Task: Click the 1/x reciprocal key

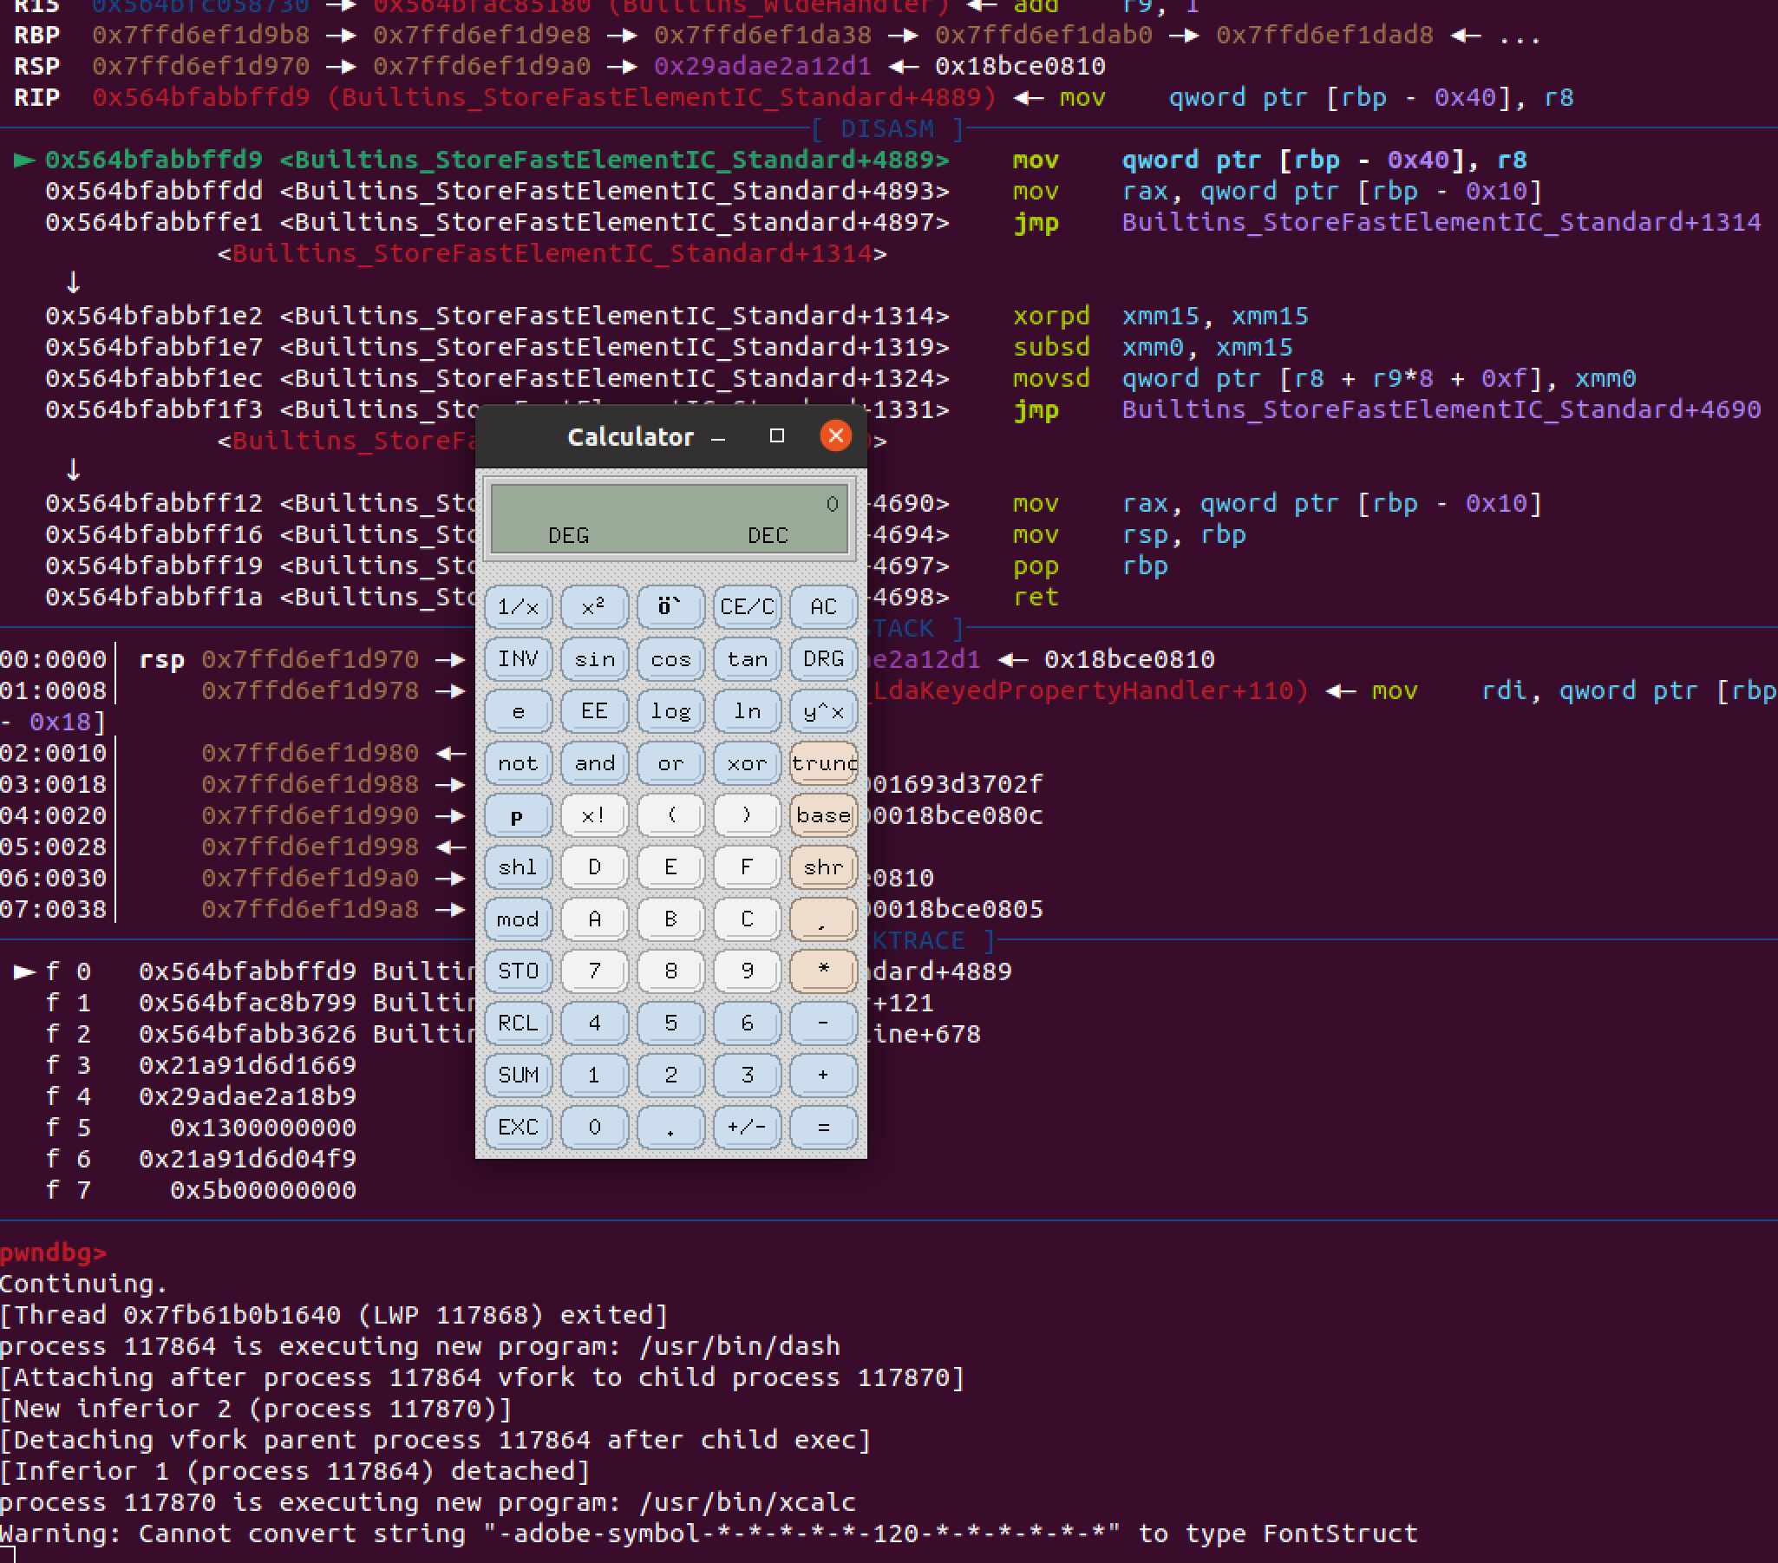Action: pyautogui.click(x=518, y=606)
